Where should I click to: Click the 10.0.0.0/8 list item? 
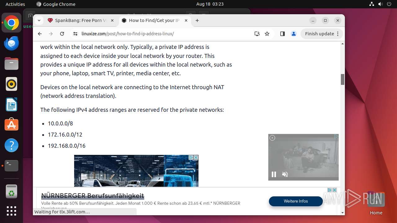pyautogui.click(x=60, y=124)
